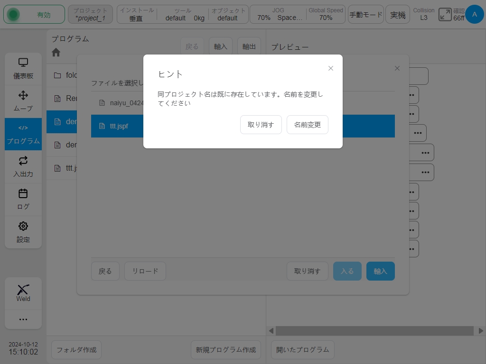Show more sidebar options with ellipsis
The image size is (486, 364).
(x=23, y=319)
